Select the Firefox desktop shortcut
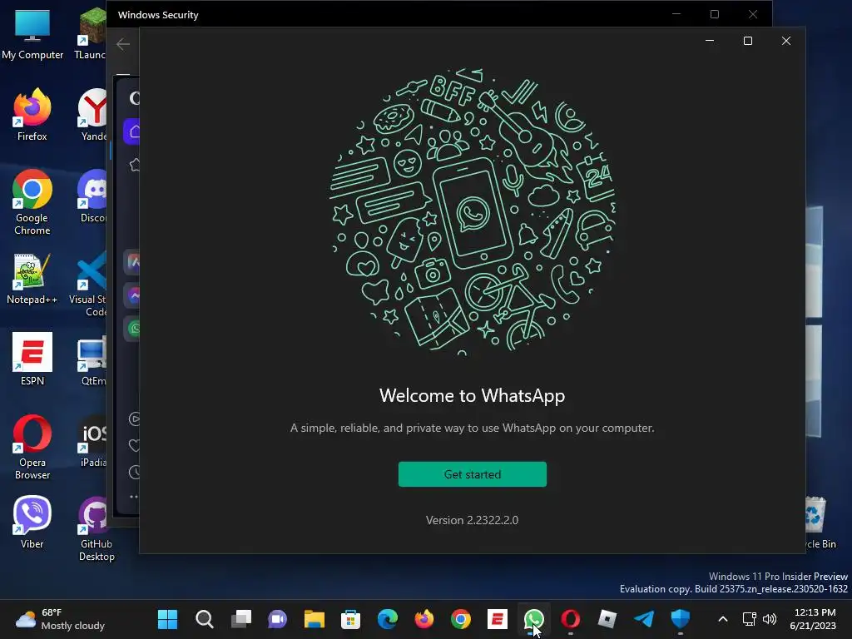This screenshot has width=852, height=639. pyautogui.click(x=32, y=115)
